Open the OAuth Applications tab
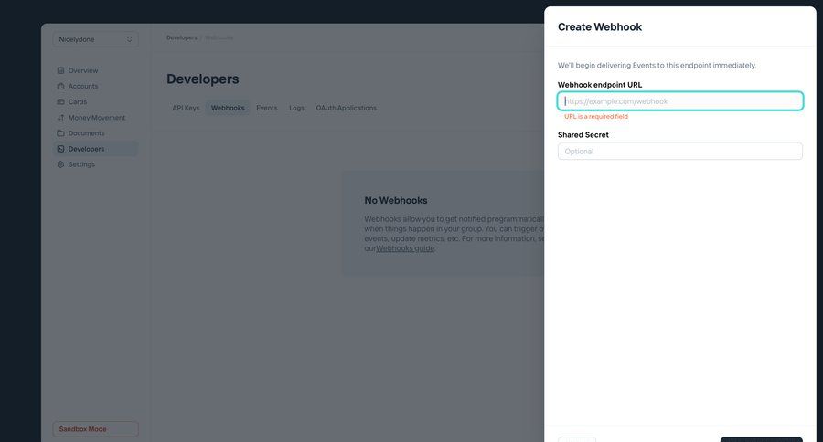This screenshot has height=442, width=823. tap(346, 108)
